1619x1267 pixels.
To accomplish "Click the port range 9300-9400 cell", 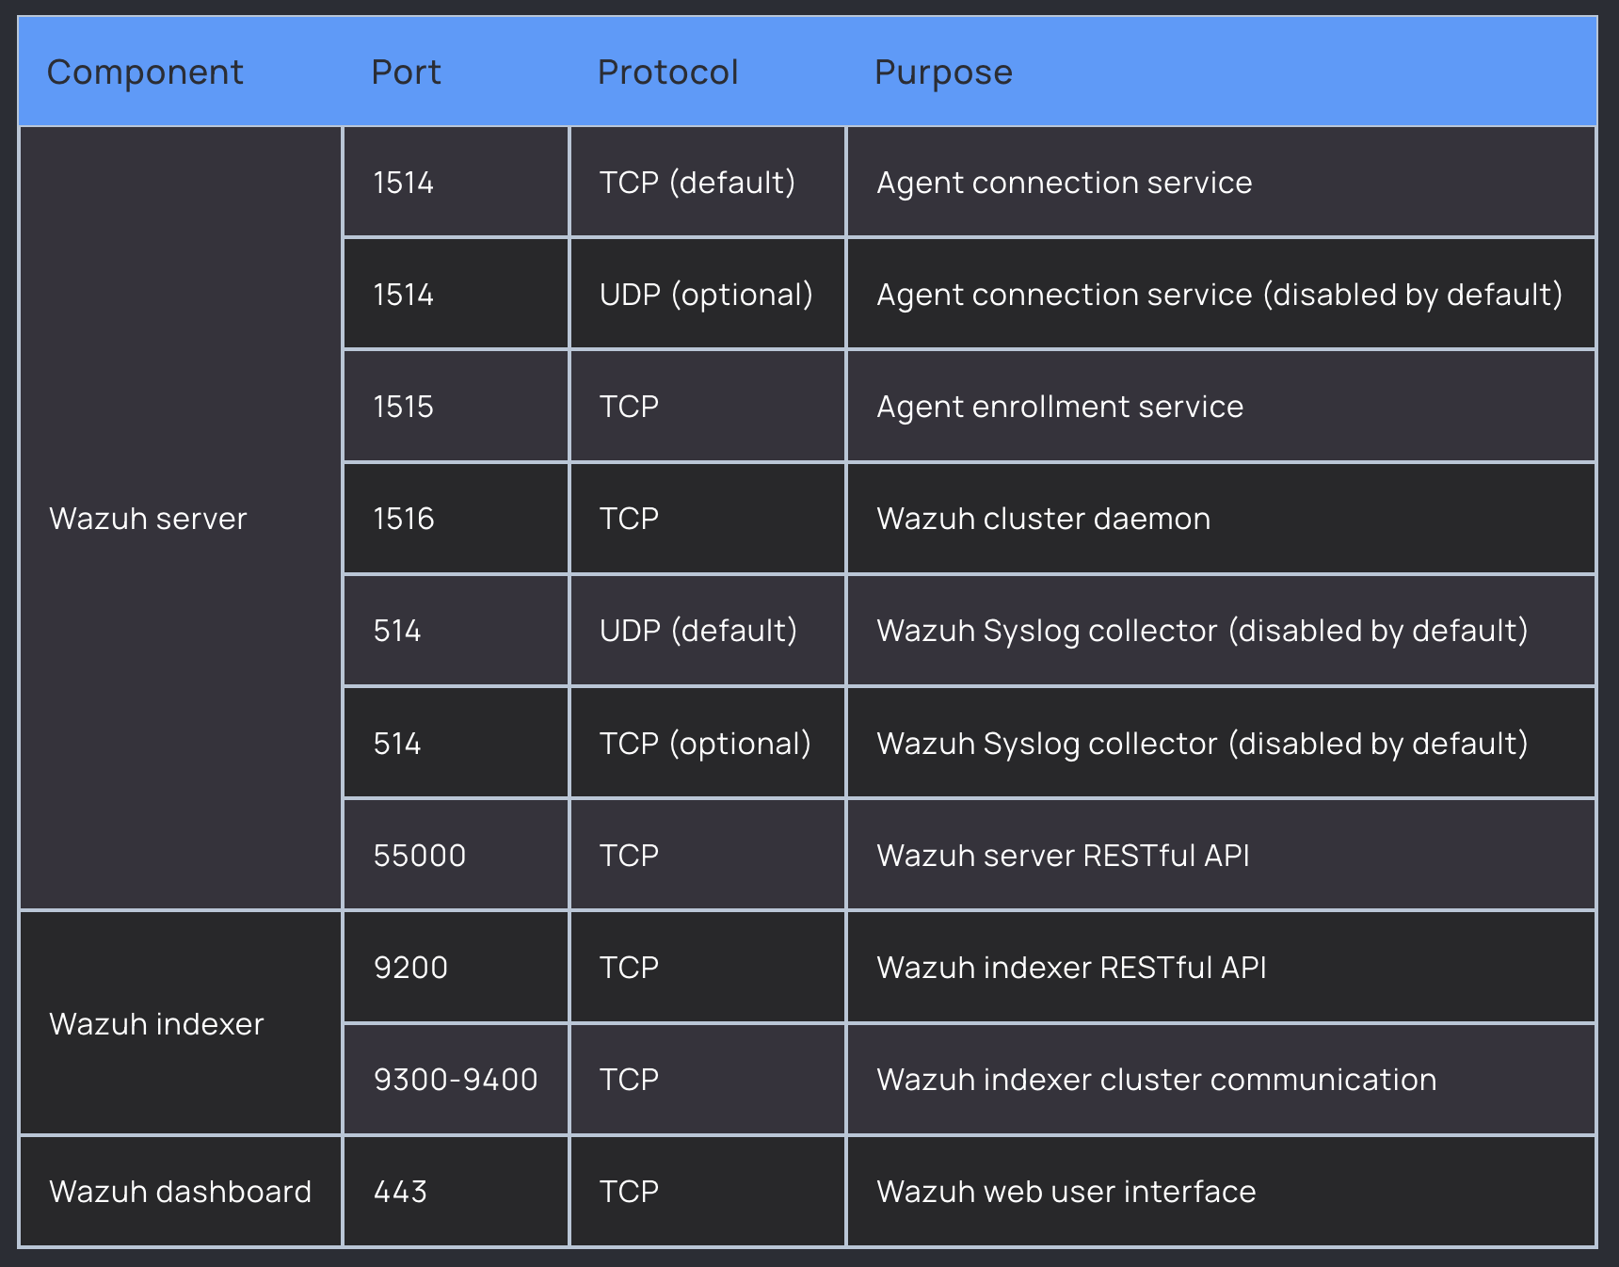I will [453, 1079].
